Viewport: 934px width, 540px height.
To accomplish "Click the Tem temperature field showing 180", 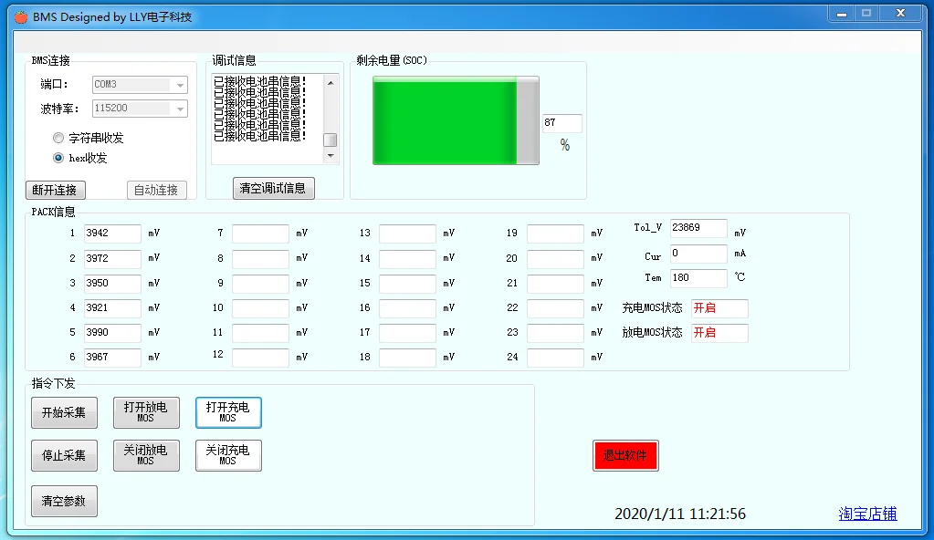I will 698,278.
